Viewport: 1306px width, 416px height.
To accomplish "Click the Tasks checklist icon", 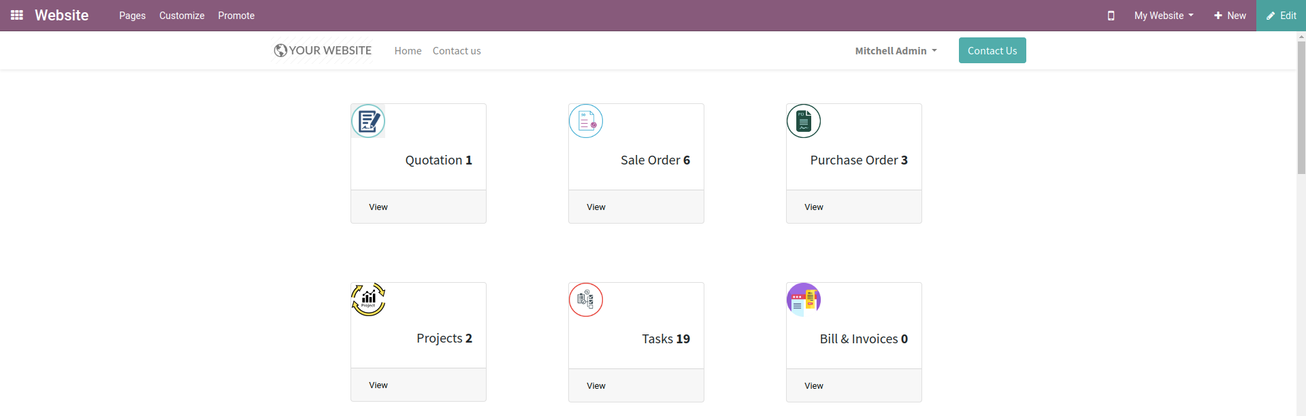I will pyautogui.click(x=586, y=300).
